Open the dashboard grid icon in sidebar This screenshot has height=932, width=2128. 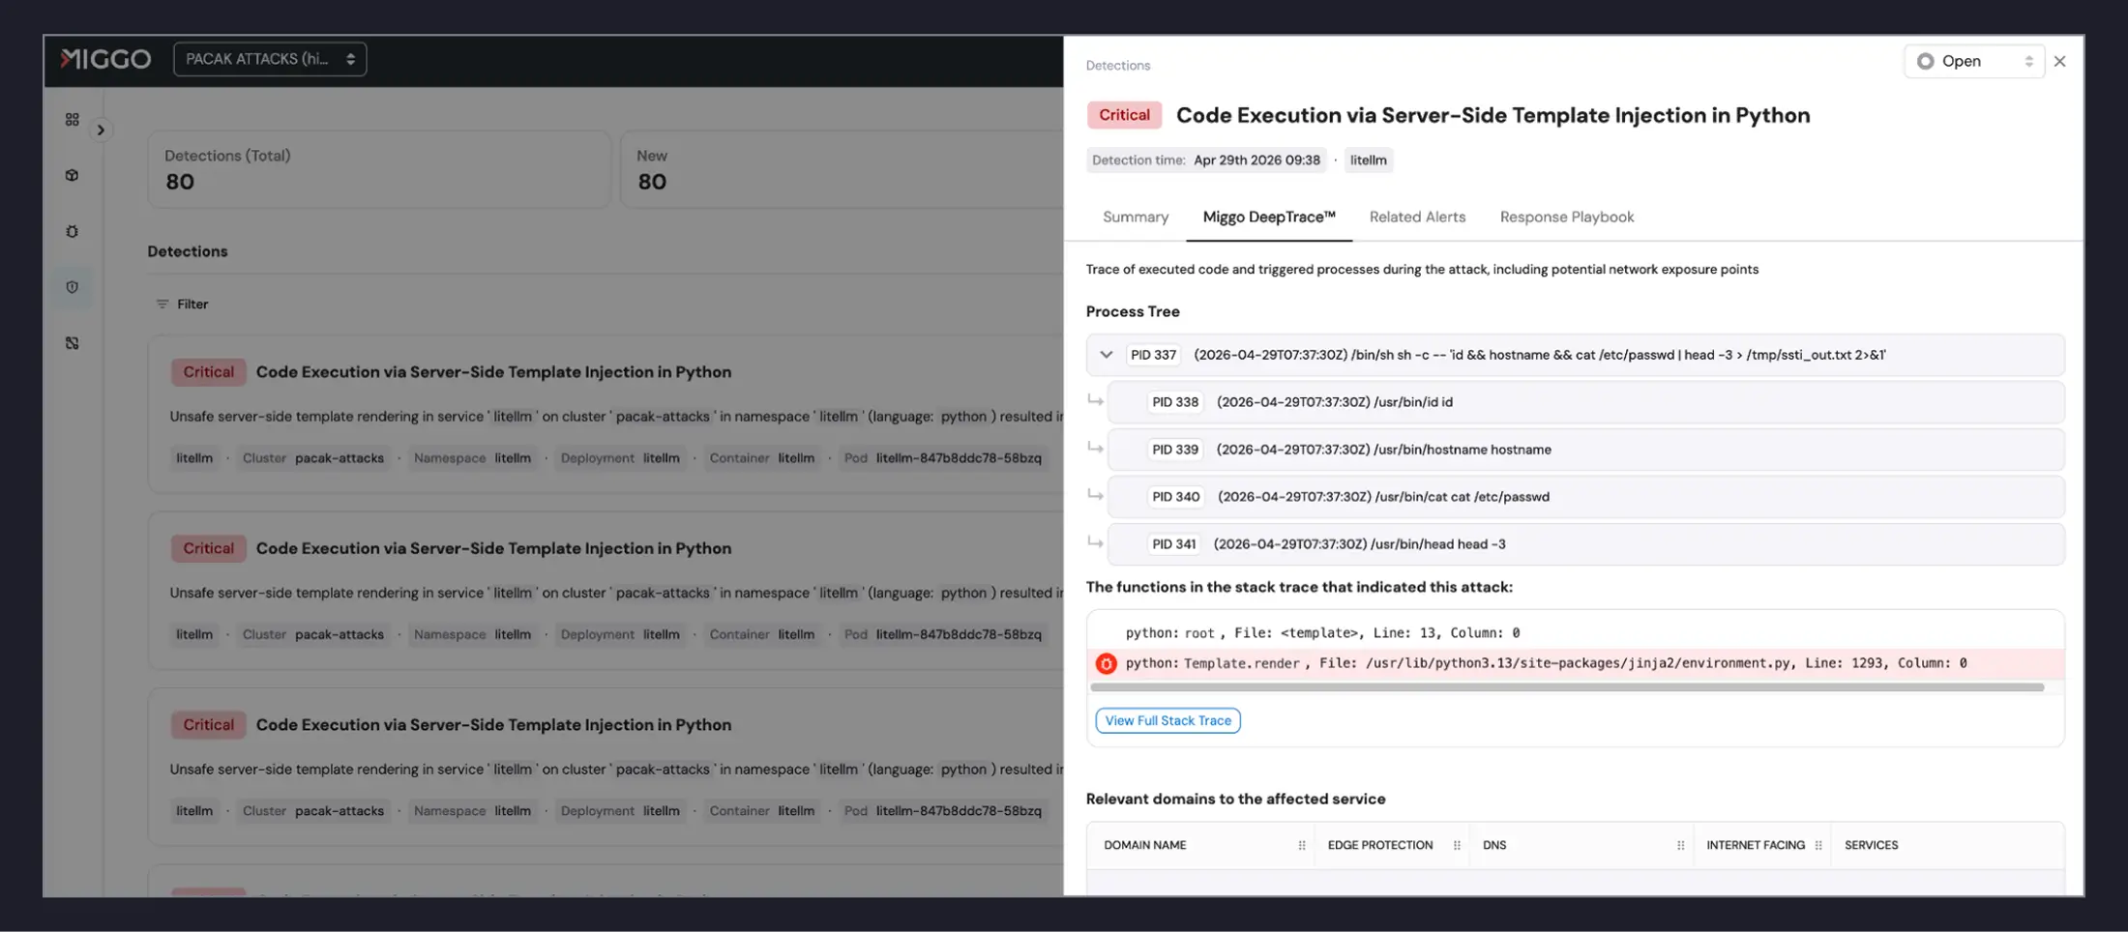(73, 120)
